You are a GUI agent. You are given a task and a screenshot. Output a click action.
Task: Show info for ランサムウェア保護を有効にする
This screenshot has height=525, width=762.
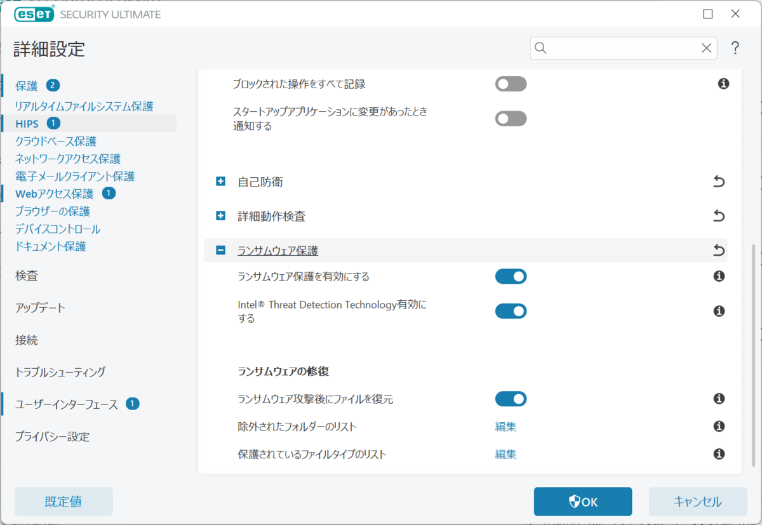point(719,276)
